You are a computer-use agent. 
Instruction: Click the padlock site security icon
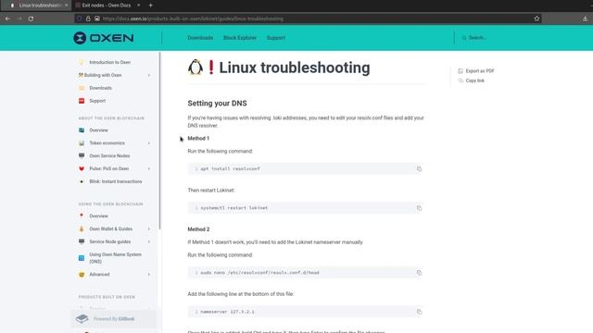[88, 18]
